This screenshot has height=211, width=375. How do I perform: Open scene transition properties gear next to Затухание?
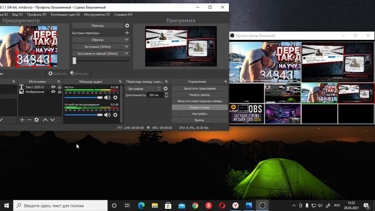point(165,89)
